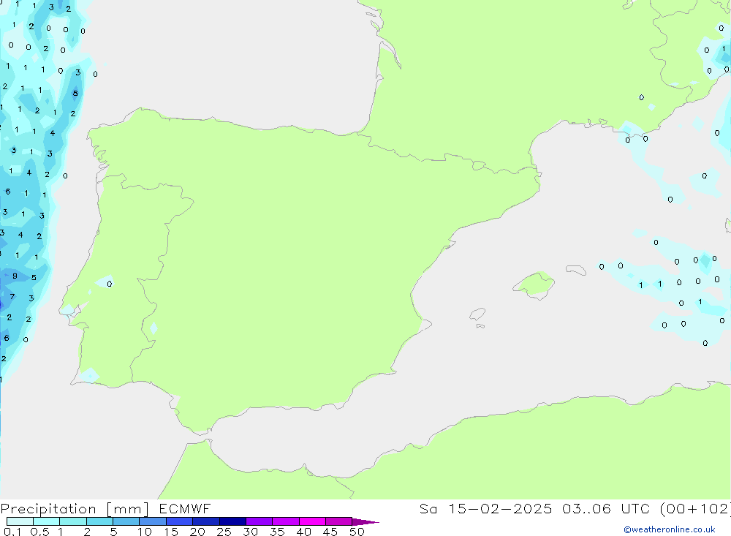731x536 pixels.
Task: Click the 10–15 mm legend color box
Action: pyautogui.click(x=153, y=521)
